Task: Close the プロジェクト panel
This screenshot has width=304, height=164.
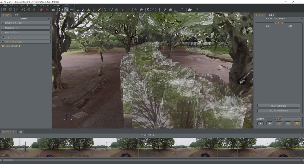Action: click(49, 18)
